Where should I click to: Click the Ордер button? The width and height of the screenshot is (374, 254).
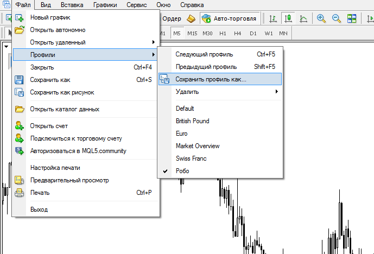(172, 18)
